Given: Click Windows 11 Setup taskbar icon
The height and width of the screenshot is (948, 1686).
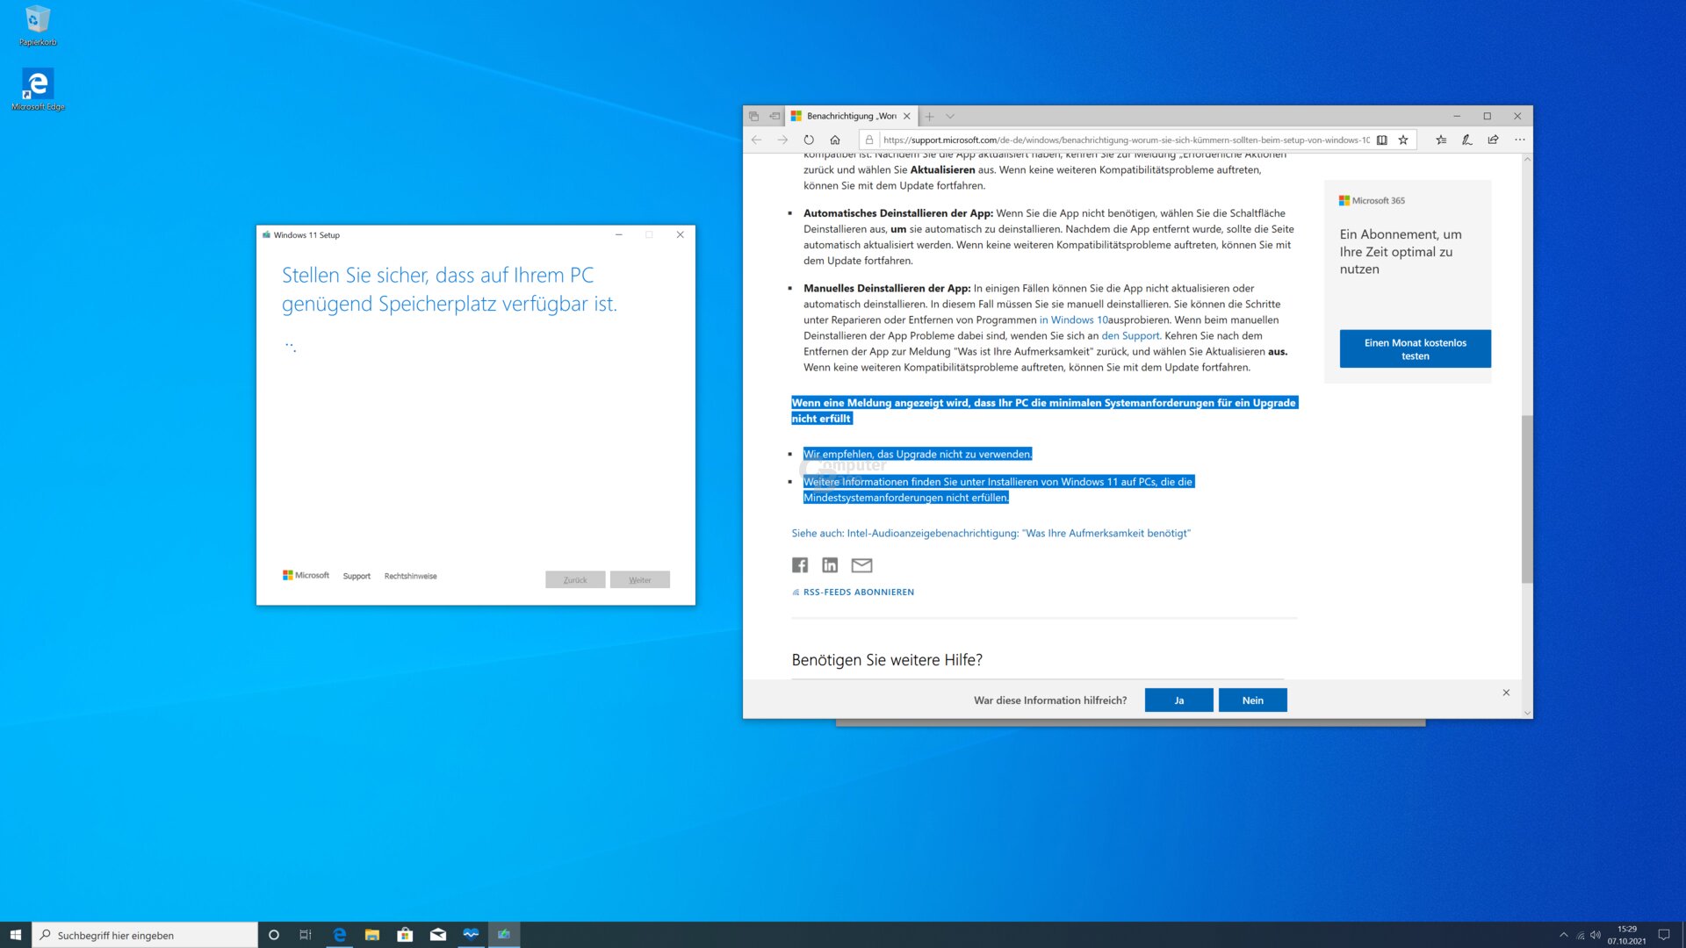Looking at the screenshot, I should (504, 936).
